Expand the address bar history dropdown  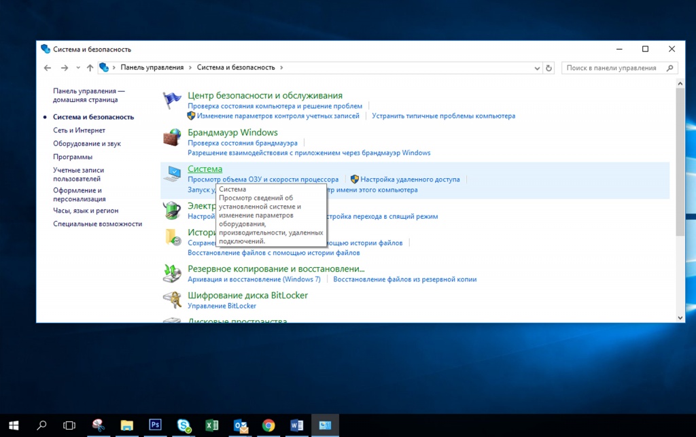[x=537, y=68]
